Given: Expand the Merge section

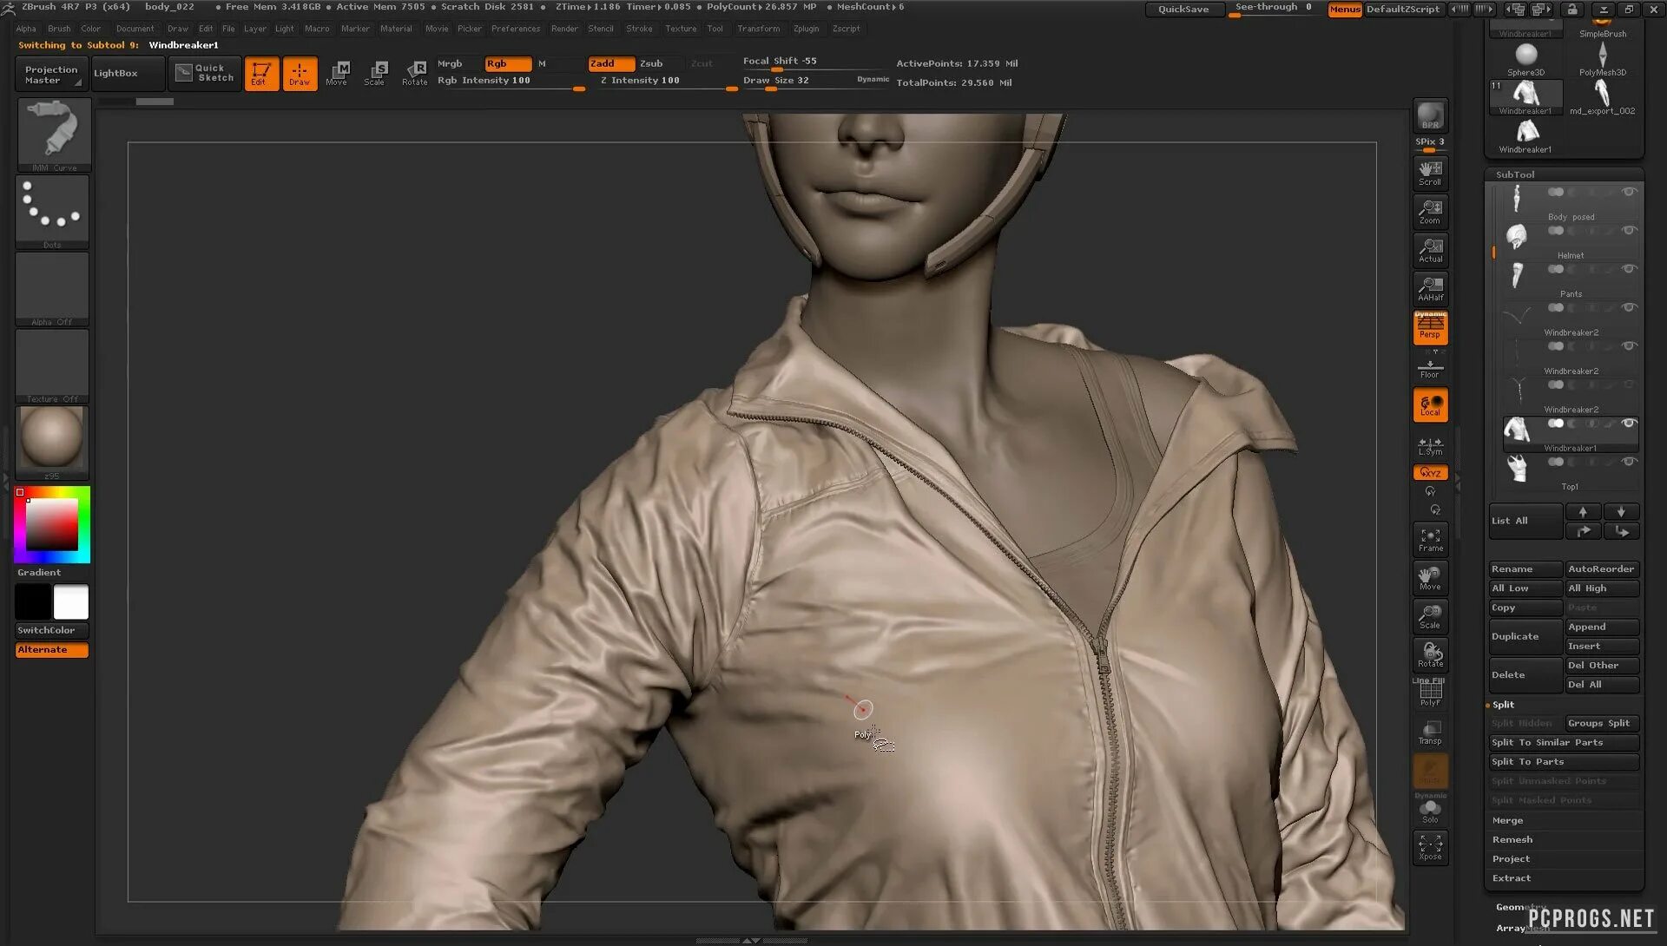Looking at the screenshot, I should click(x=1507, y=820).
